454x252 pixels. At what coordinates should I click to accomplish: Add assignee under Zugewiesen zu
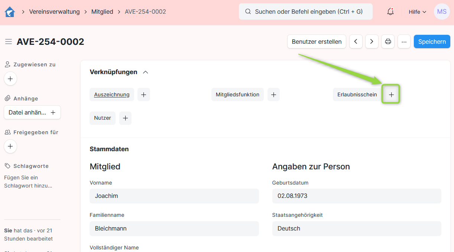10,79
